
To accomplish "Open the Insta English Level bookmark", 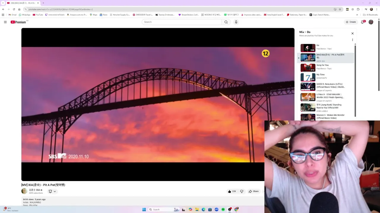I will pos(274,14).
